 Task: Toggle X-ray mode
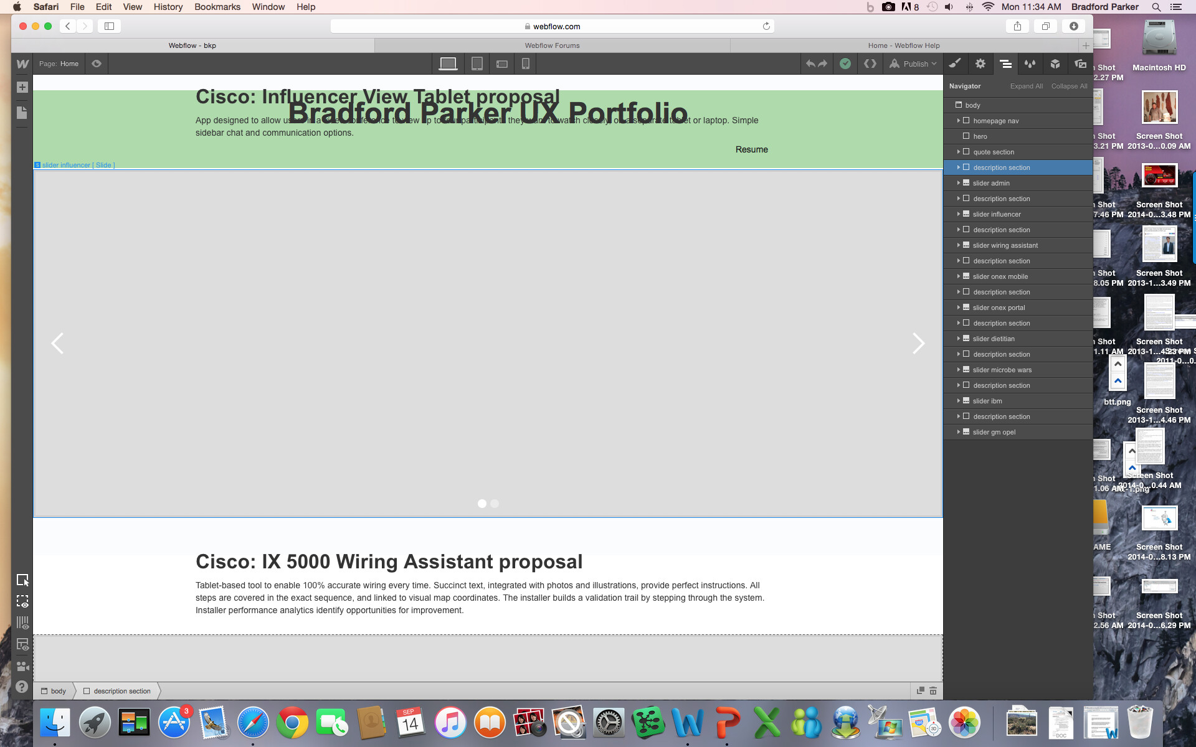[22, 644]
